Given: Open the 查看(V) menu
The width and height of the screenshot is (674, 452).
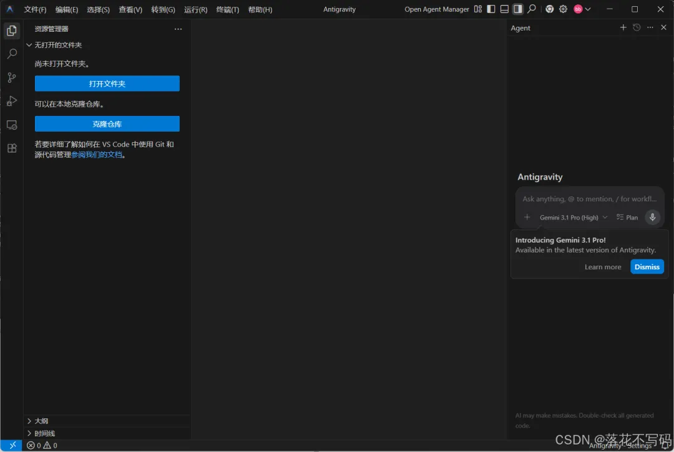Looking at the screenshot, I should coord(130,9).
